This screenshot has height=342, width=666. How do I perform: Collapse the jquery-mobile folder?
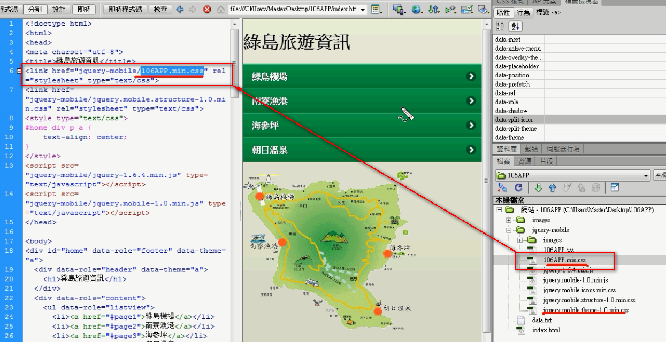pos(509,230)
